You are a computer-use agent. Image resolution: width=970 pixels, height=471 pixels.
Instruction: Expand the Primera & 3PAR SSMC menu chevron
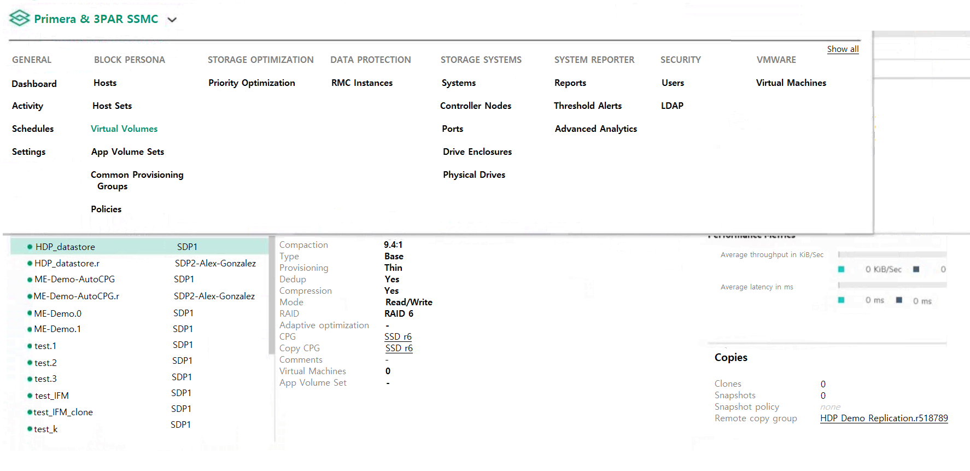click(x=172, y=20)
